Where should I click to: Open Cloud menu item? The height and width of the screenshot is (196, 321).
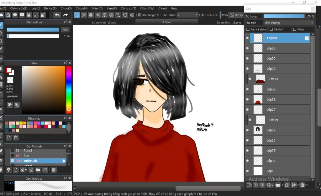(162, 8)
